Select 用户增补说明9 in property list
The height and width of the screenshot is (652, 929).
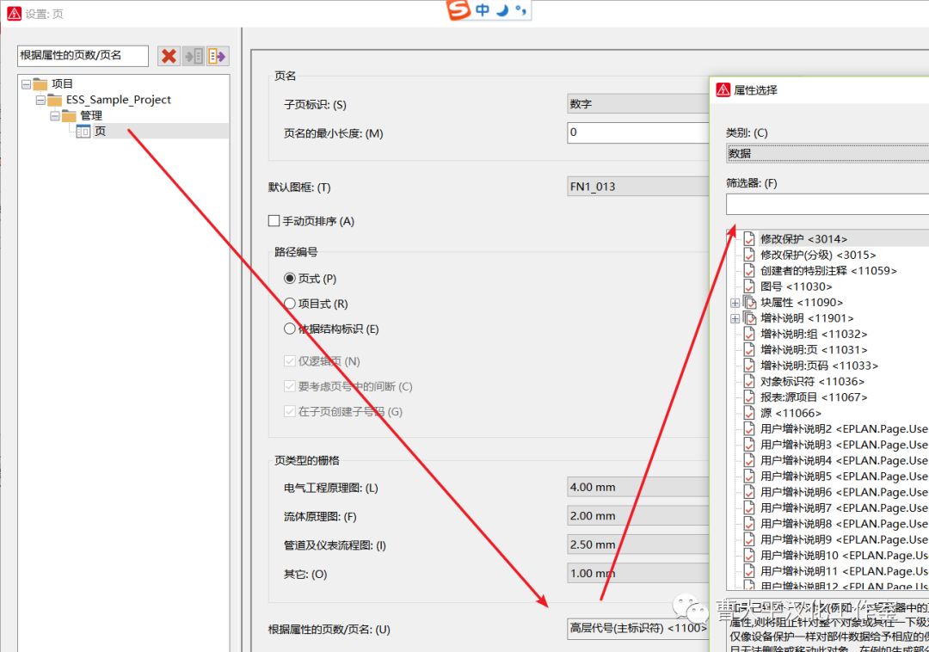pos(844,539)
